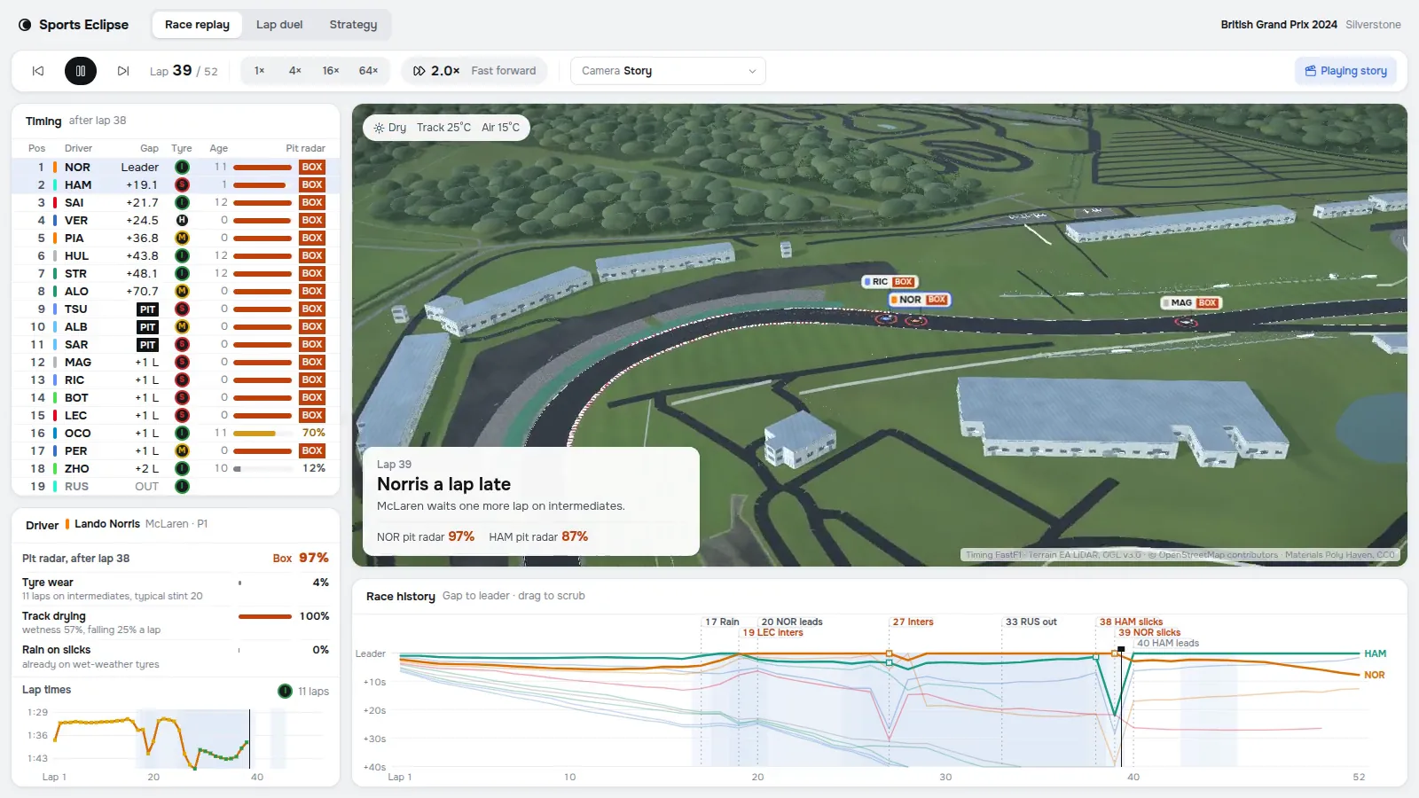1419x798 pixels.
Task: Skip forward to the next lap
Action: click(x=123, y=71)
